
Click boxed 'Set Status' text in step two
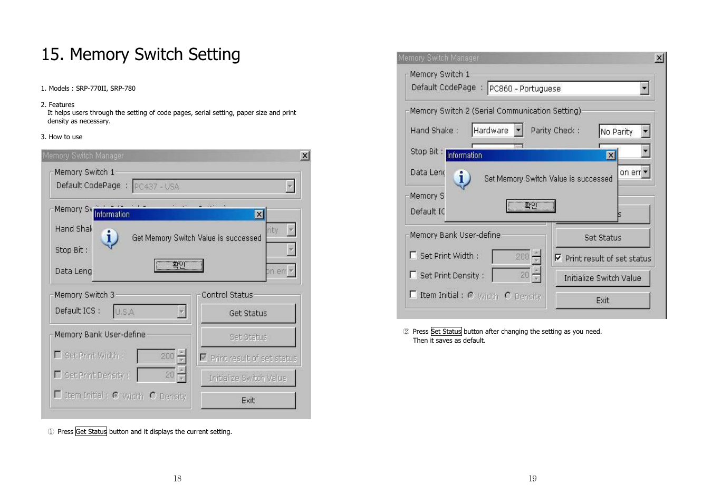pos(446,331)
